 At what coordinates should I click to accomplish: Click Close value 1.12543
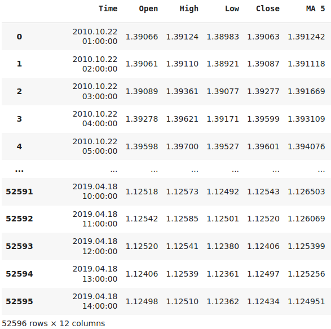click(263, 192)
